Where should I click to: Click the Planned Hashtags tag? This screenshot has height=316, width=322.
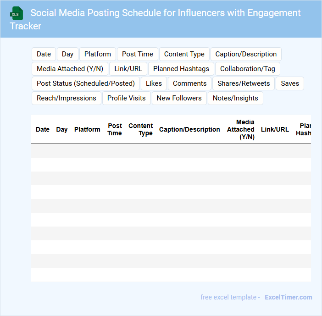(181, 69)
